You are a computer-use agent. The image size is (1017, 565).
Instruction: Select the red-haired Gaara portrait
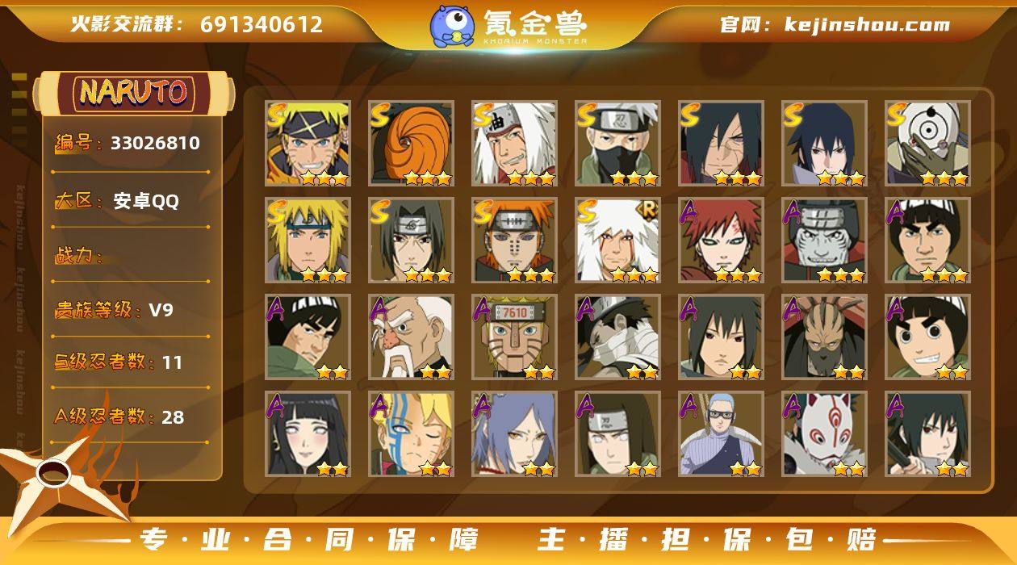click(722, 241)
